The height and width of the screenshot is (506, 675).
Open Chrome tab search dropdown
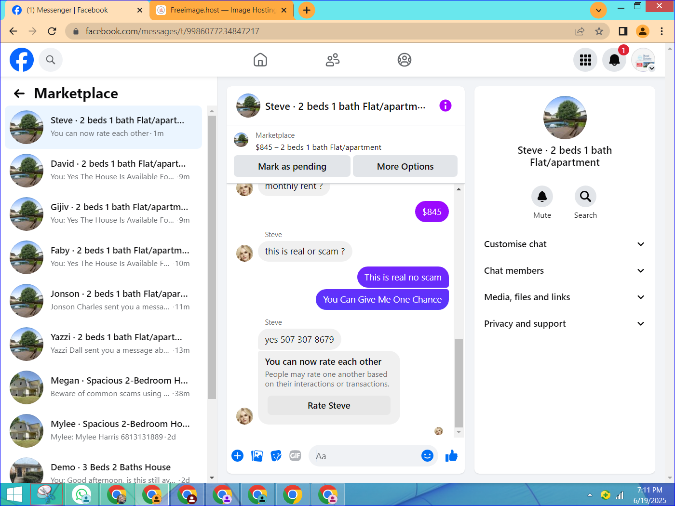tap(598, 10)
